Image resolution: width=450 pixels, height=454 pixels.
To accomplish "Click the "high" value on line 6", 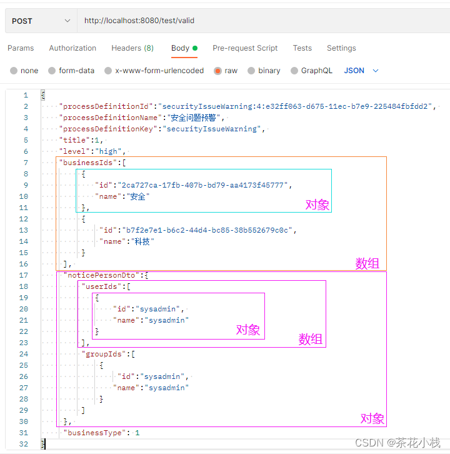I will [x=109, y=151].
